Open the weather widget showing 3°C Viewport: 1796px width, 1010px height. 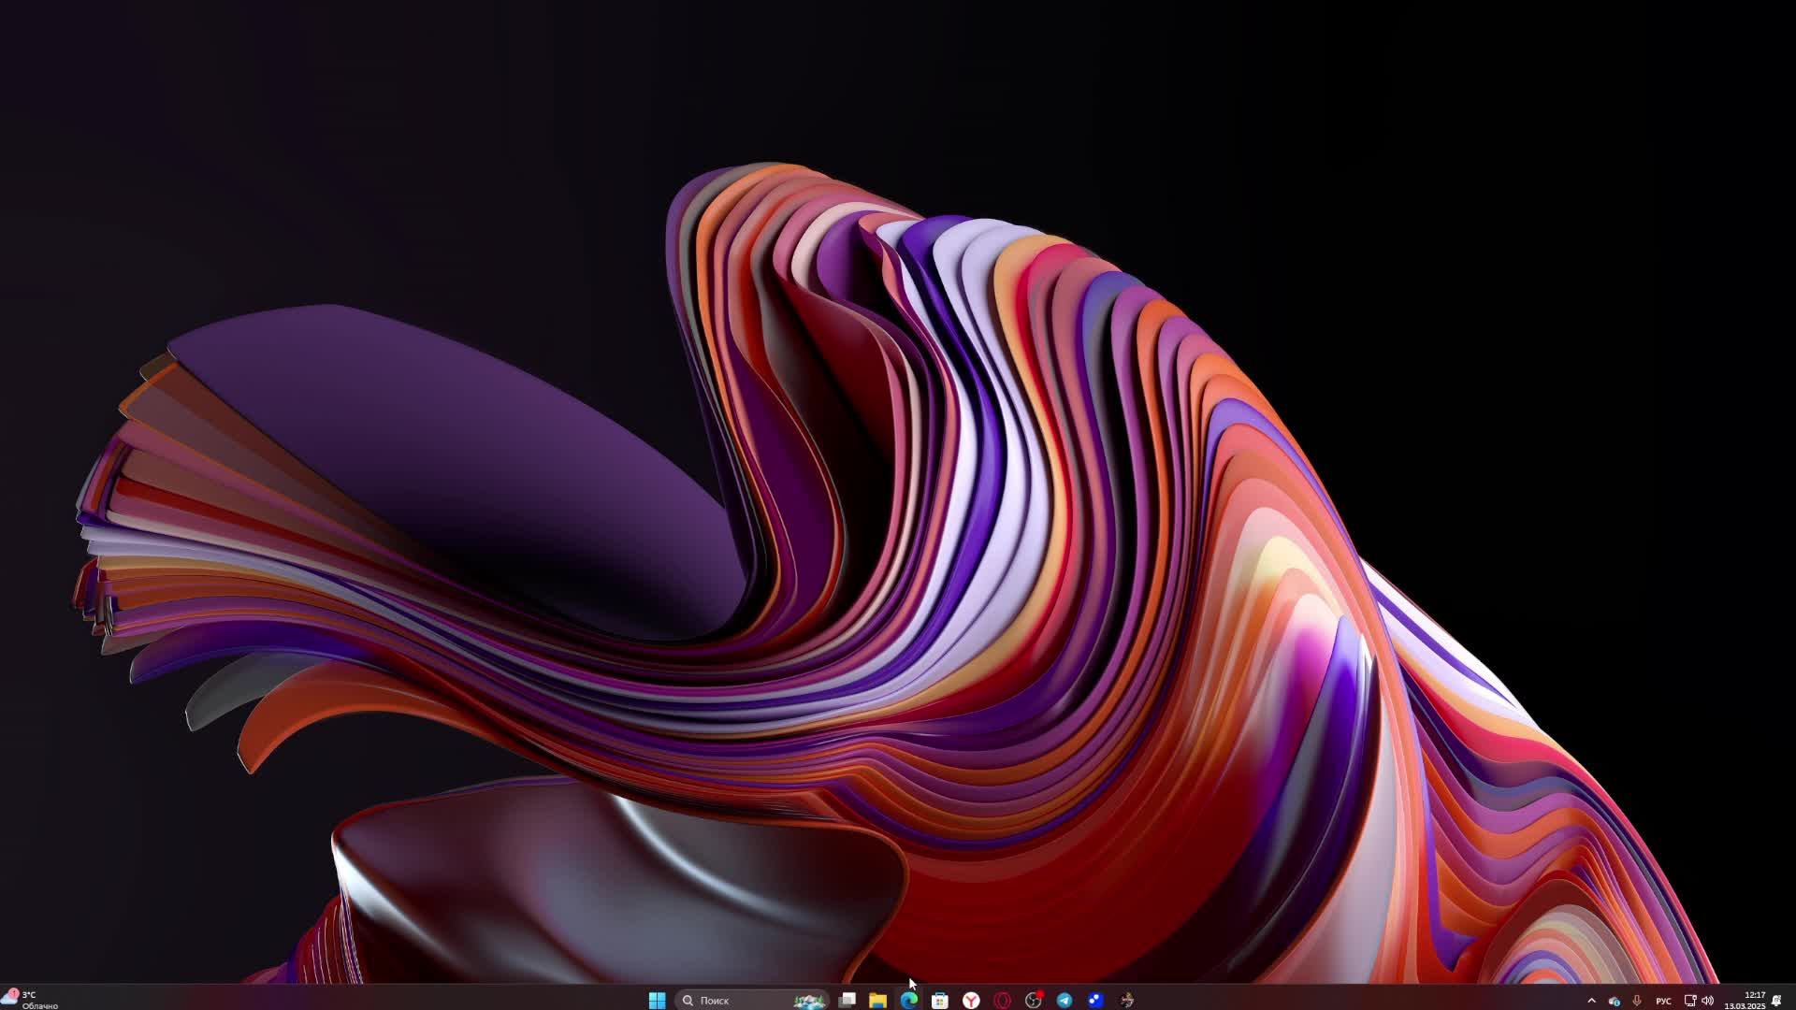[31, 1000]
